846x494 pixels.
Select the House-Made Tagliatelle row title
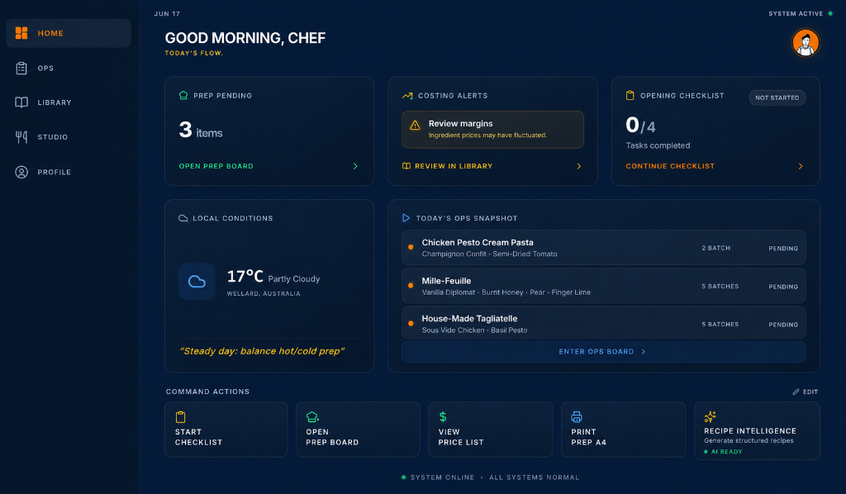click(x=469, y=319)
